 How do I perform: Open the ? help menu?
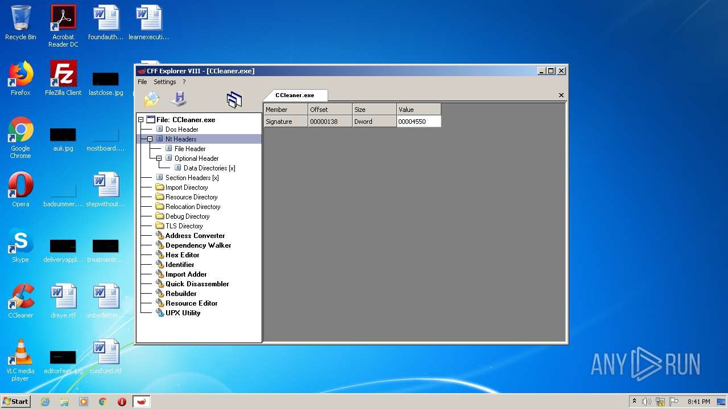point(184,82)
